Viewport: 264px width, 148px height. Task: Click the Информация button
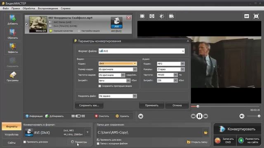pos(34,116)
